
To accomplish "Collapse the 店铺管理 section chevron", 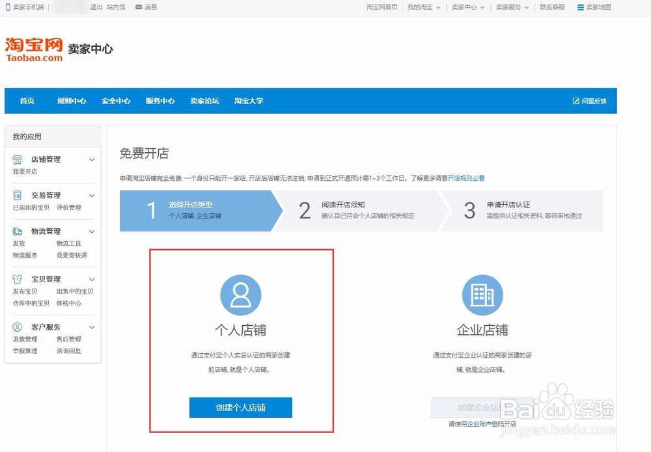I will (92, 159).
